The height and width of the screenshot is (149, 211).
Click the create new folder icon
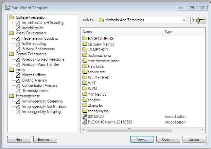(x=202, y=20)
